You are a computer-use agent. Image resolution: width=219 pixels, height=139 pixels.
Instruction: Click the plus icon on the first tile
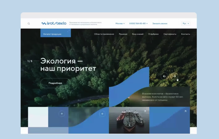click(x=62, y=114)
